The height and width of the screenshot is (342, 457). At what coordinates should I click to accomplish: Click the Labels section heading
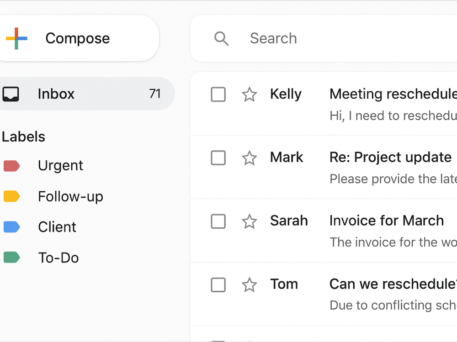23,137
